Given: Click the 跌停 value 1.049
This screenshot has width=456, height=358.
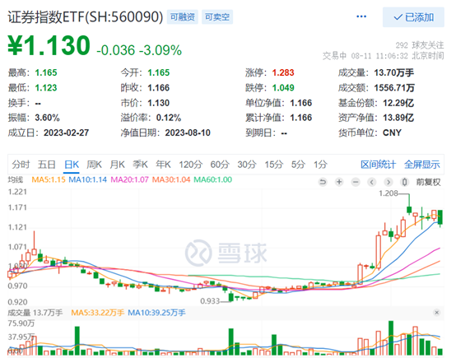Looking at the screenshot, I should tap(283, 87).
